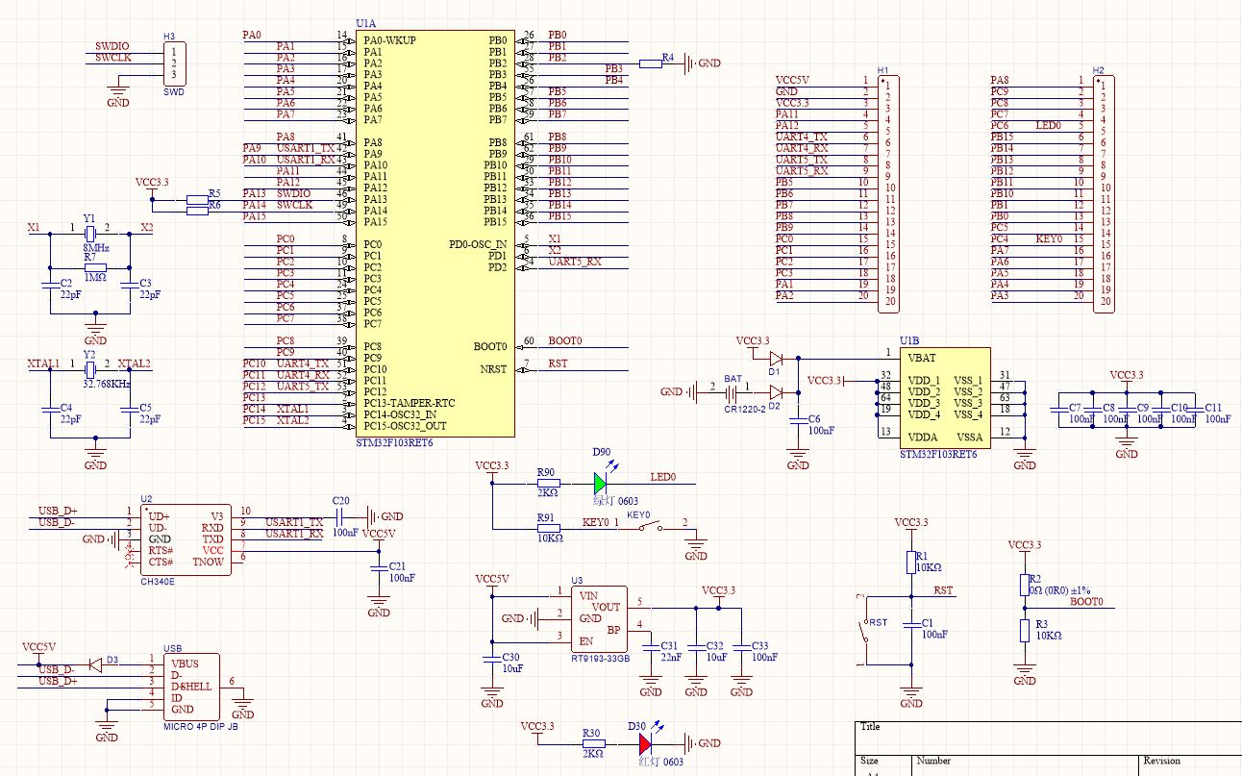Click the TNOW pin label on CH340E
The height and width of the screenshot is (776, 1242).
click(210, 562)
